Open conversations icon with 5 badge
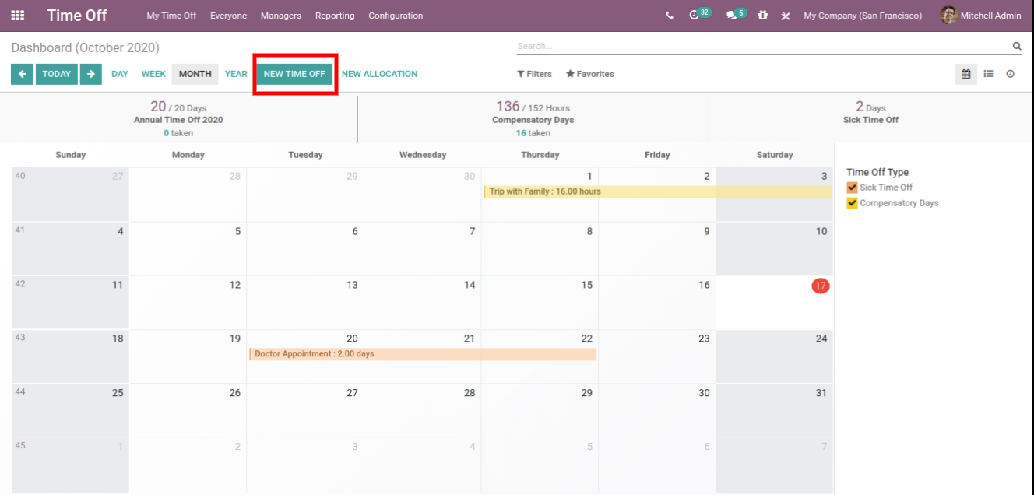Viewport: 1034px width, 495px height. click(x=733, y=15)
